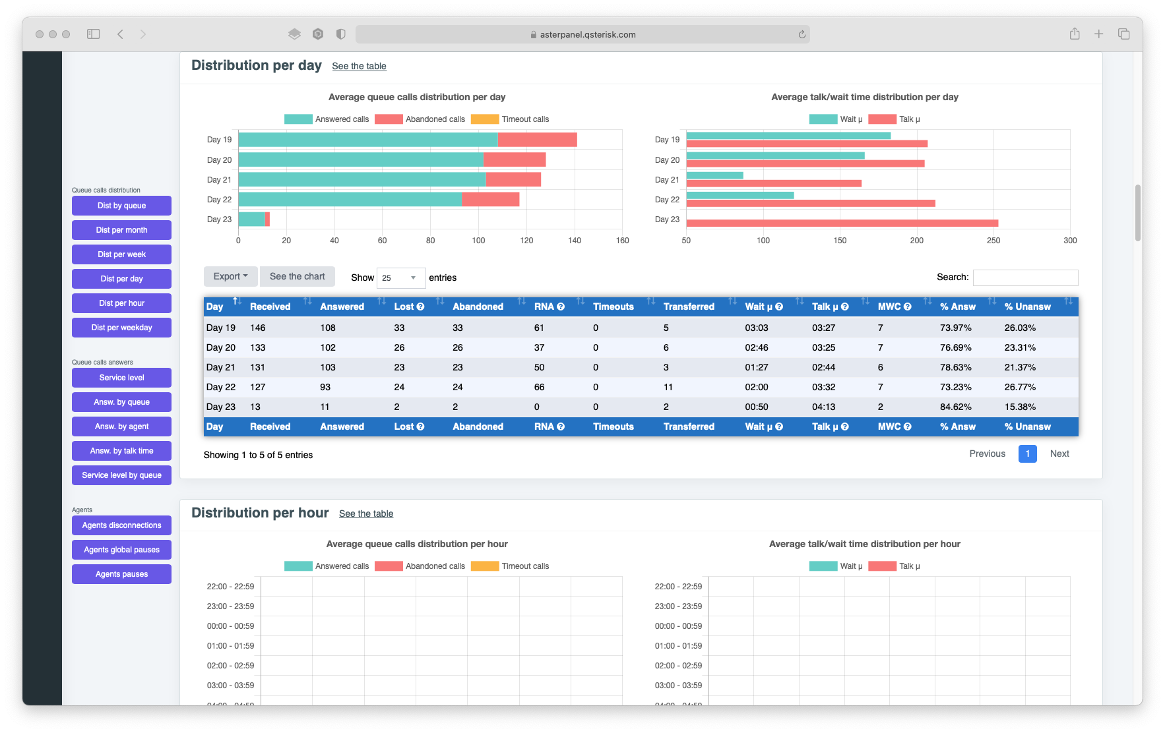This screenshot has width=1165, height=733.
Task: Toggle Answered calls legend in per day chart
Action: [327, 119]
